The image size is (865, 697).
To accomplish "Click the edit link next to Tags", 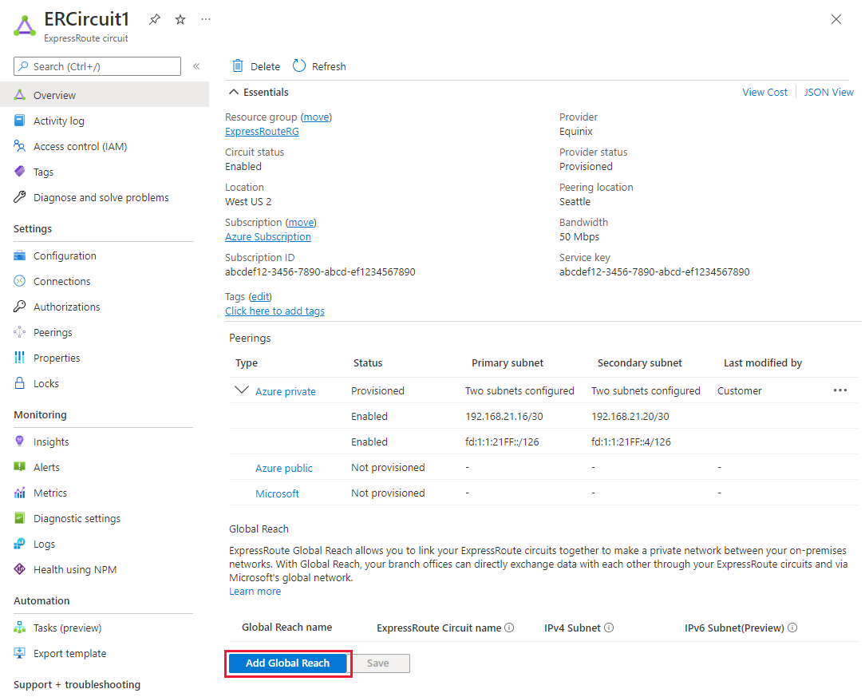I will [x=260, y=297].
